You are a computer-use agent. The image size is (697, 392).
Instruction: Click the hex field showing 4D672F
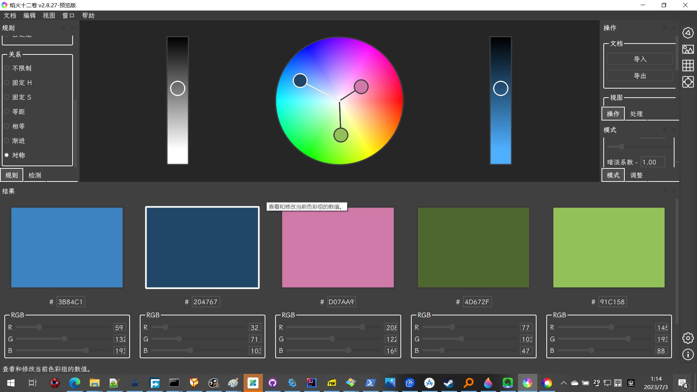(x=477, y=302)
